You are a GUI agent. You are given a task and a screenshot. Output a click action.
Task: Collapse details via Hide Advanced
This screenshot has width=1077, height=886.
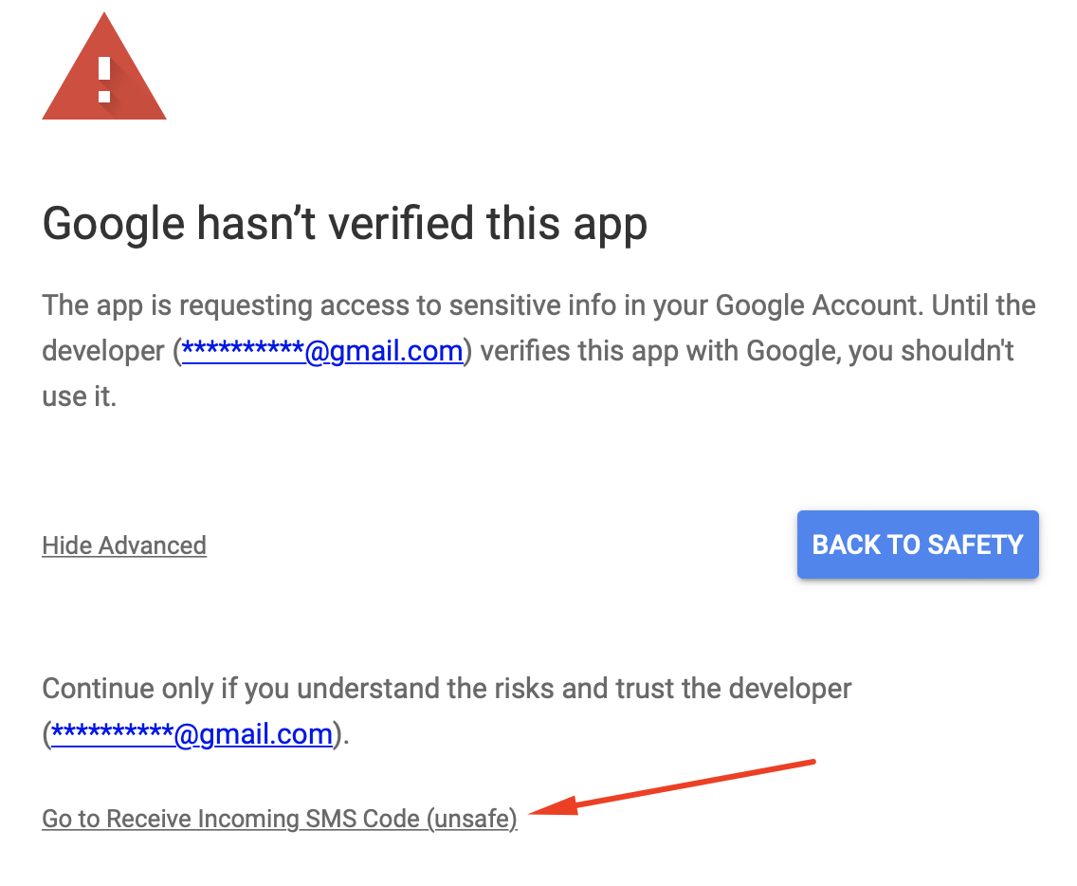click(x=124, y=545)
